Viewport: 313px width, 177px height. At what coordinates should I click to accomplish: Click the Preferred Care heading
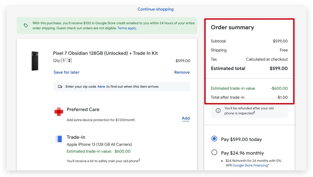83,109
